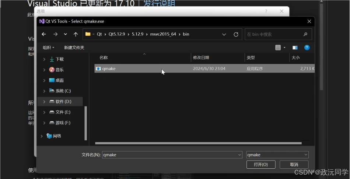Select the qmake file in the list
Image resolution: width=350 pixels, height=179 pixels.
click(x=204, y=69)
